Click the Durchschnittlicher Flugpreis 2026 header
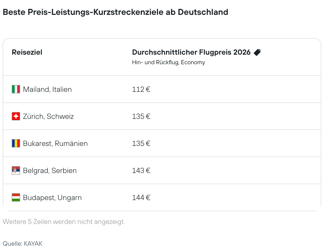 191,52
